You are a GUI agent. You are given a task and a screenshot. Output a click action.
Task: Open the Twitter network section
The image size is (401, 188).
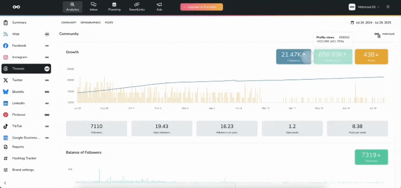coord(18,80)
